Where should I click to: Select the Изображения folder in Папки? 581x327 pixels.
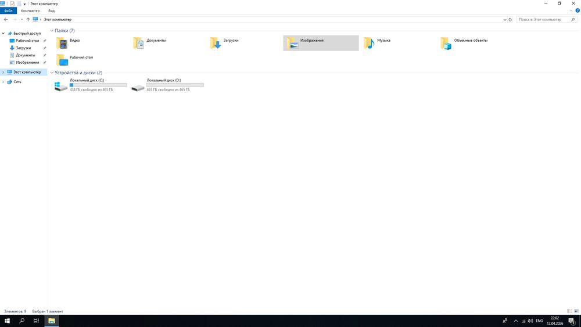(321, 43)
